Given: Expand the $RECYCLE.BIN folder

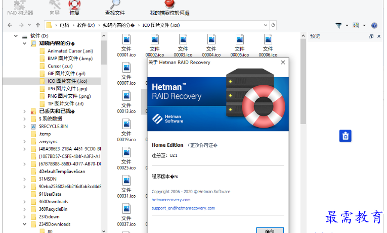Looking at the screenshot, I should pos(24,127).
